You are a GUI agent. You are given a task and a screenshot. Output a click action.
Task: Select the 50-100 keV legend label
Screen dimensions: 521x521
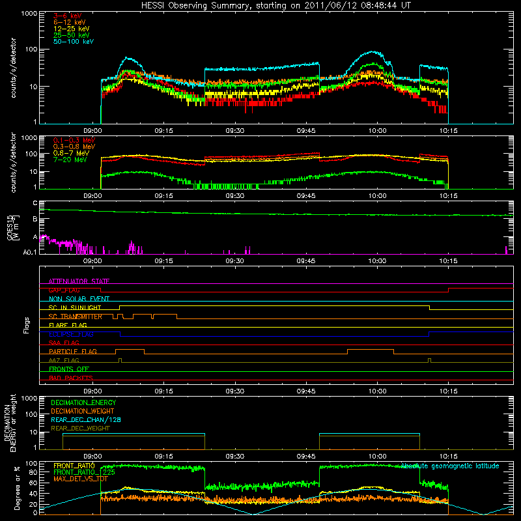(x=74, y=42)
